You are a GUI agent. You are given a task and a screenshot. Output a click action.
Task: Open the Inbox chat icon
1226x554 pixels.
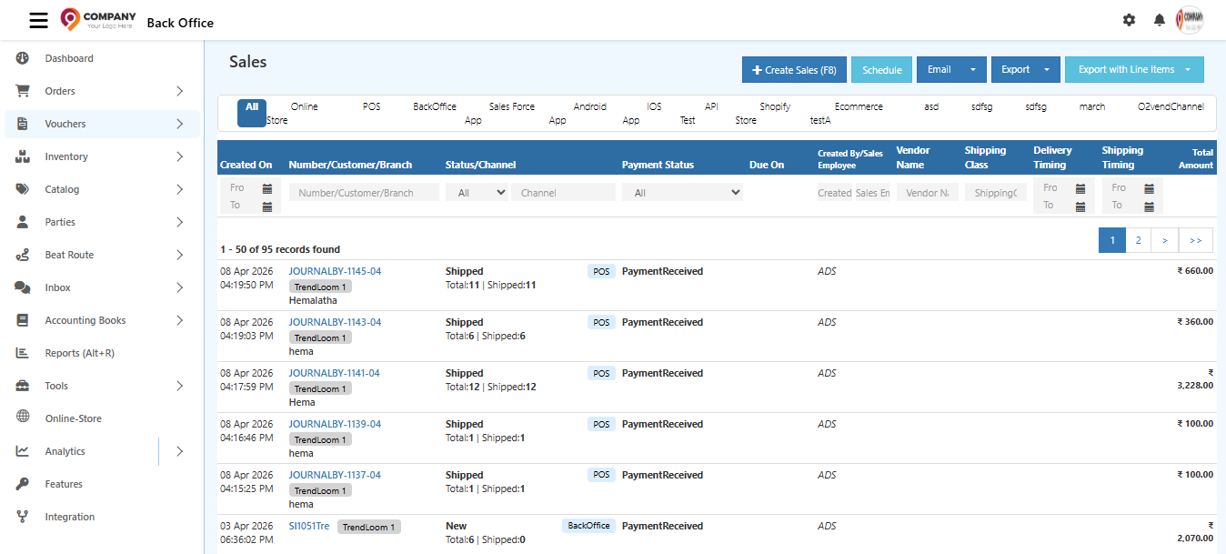[21, 287]
